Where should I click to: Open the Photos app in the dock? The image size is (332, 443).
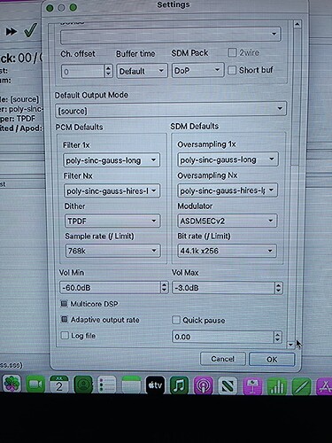[12, 384]
